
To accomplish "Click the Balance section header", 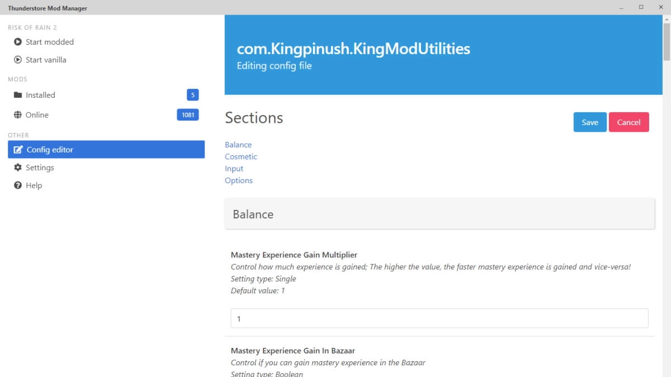I will [x=253, y=214].
